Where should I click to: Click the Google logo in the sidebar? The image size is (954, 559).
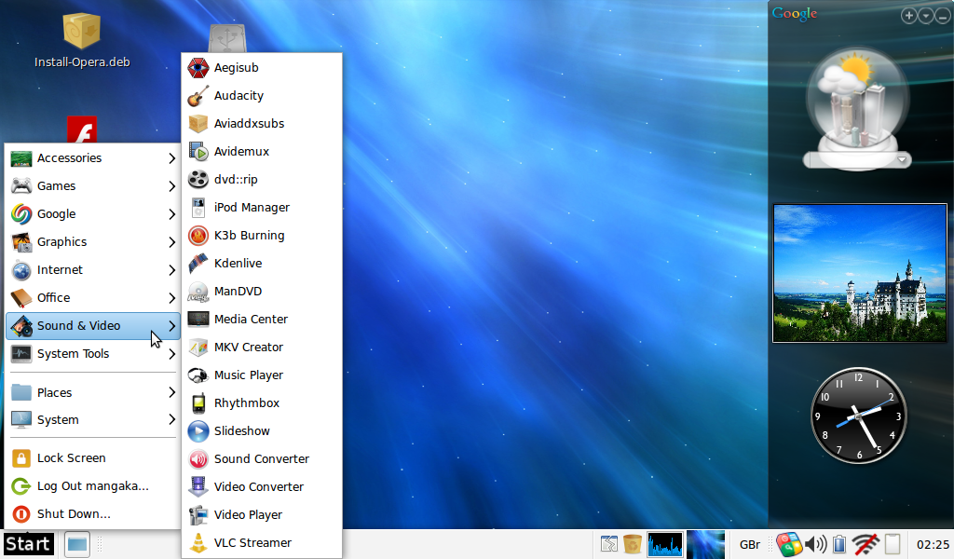794,14
